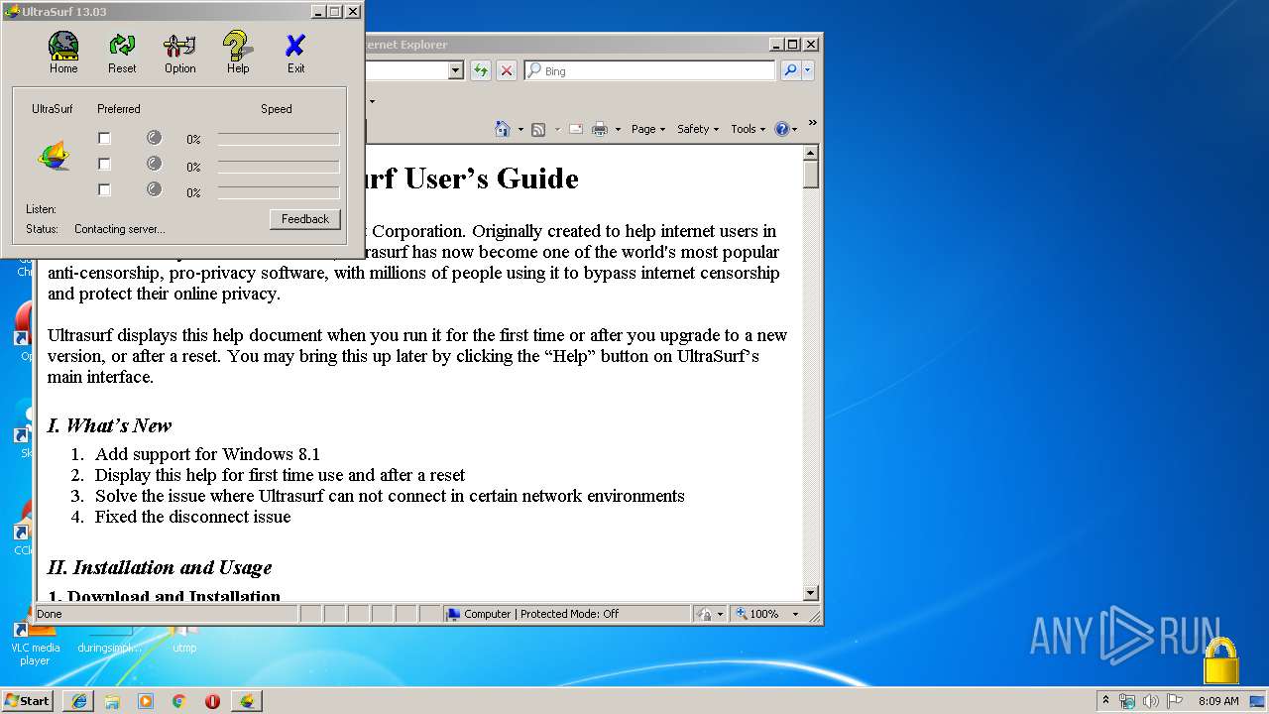Viewport: 1269px width, 714px height.
Task: Open the 100% zoom level dropdown
Action: (795, 614)
